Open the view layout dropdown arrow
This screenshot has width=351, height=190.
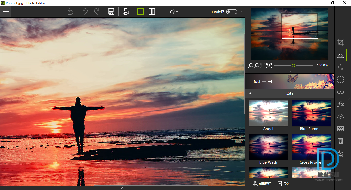tap(161, 12)
